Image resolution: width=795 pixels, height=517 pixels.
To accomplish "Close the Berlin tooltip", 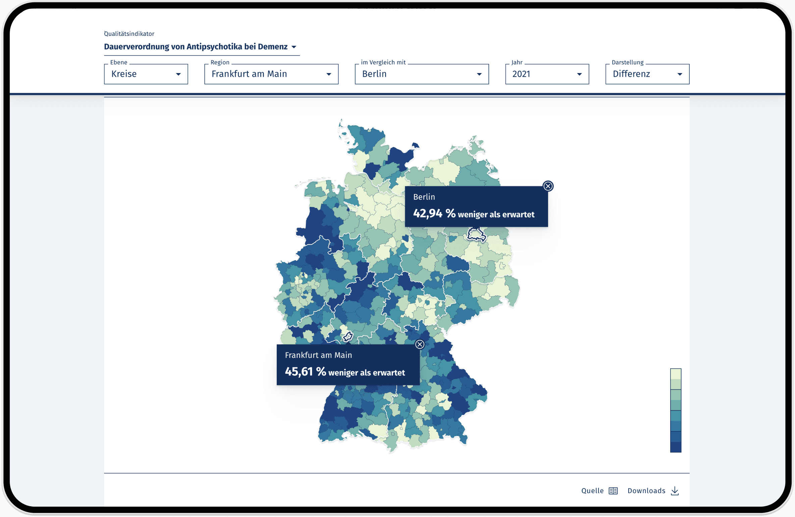I will [x=548, y=186].
